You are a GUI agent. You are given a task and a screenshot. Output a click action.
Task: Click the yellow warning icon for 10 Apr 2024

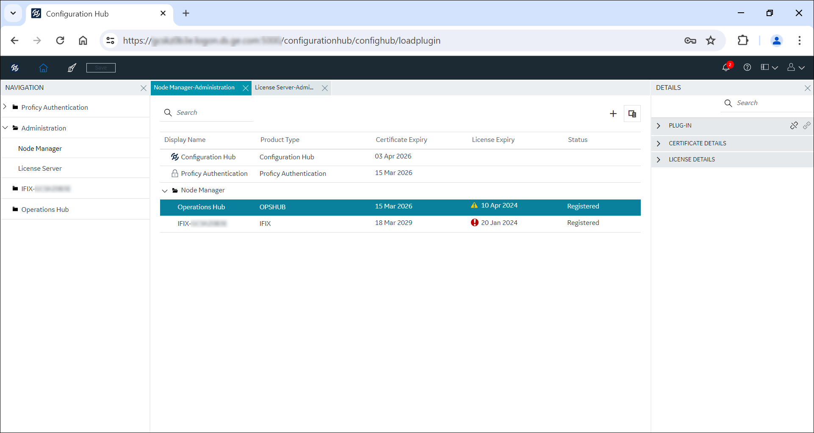pos(474,205)
